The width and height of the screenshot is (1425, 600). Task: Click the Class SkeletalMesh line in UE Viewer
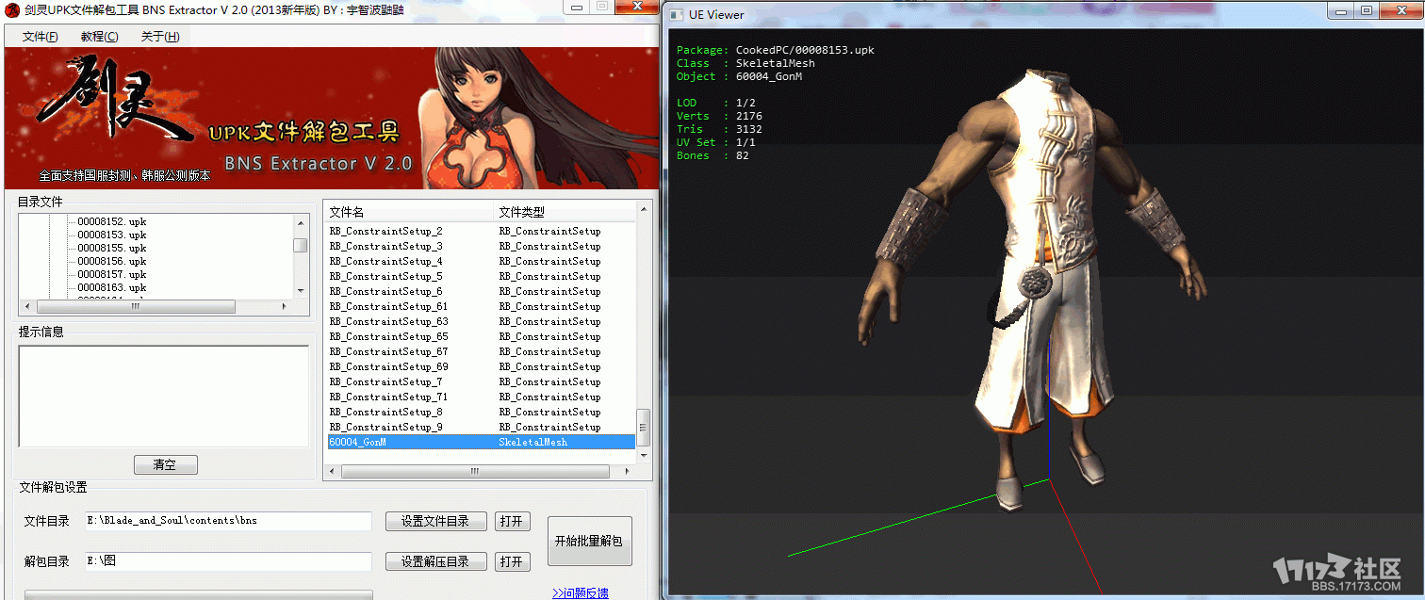tap(746, 63)
